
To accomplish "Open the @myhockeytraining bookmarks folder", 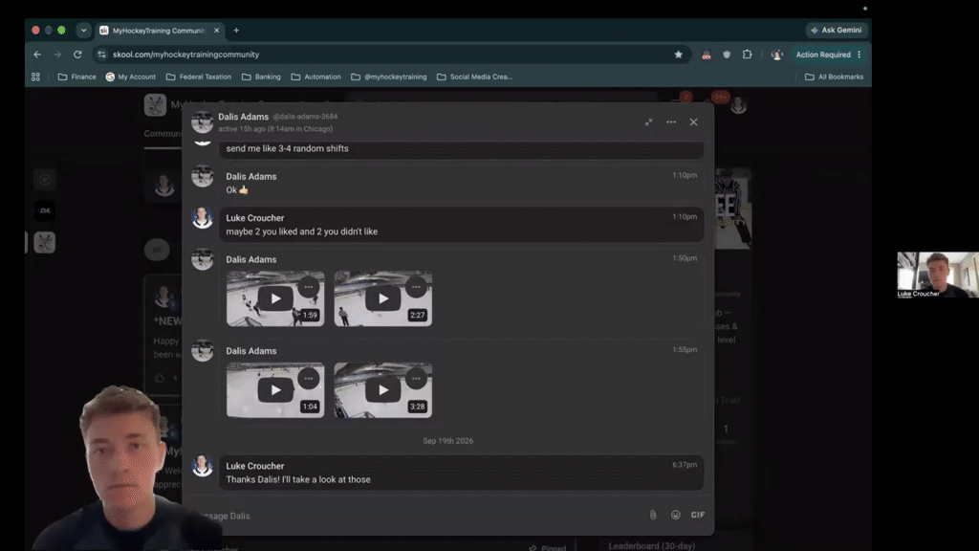I will (x=388, y=77).
